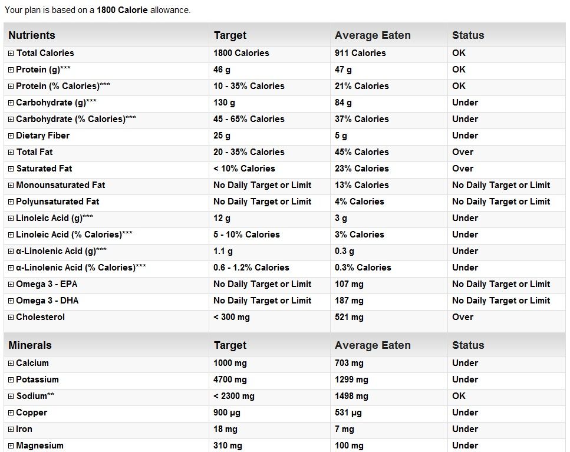
Task: Expand the Protein (g) row
Action: 11,70
